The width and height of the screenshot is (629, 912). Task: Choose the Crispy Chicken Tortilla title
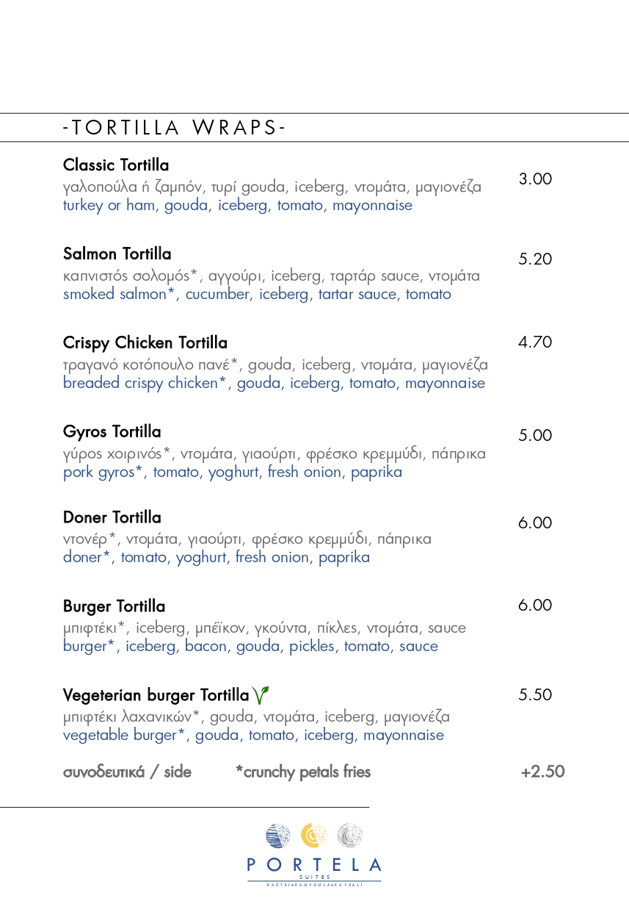pyautogui.click(x=145, y=343)
